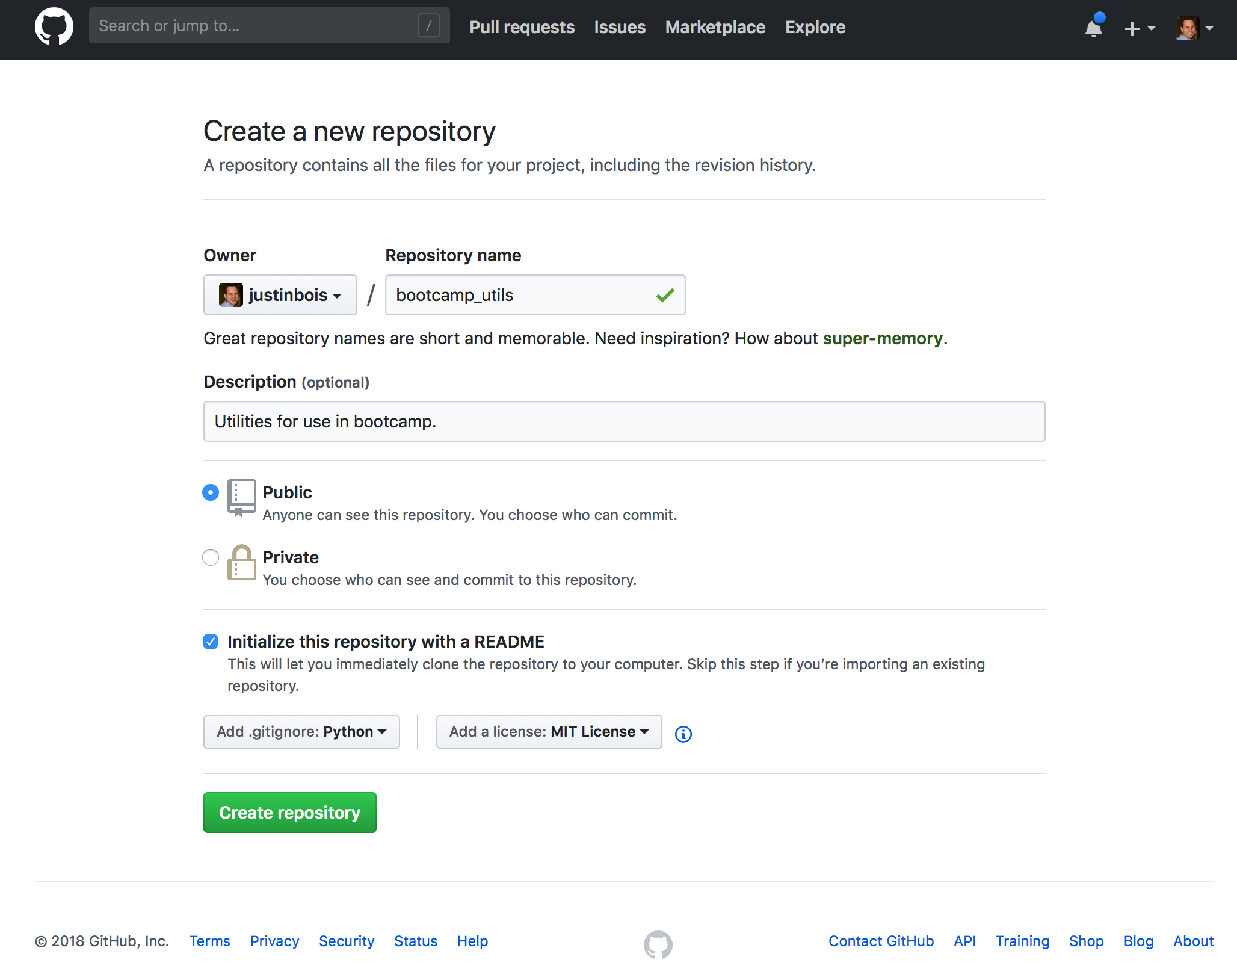
Task: Click 'Initialize this repository with a README' label
Action: [x=386, y=642]
